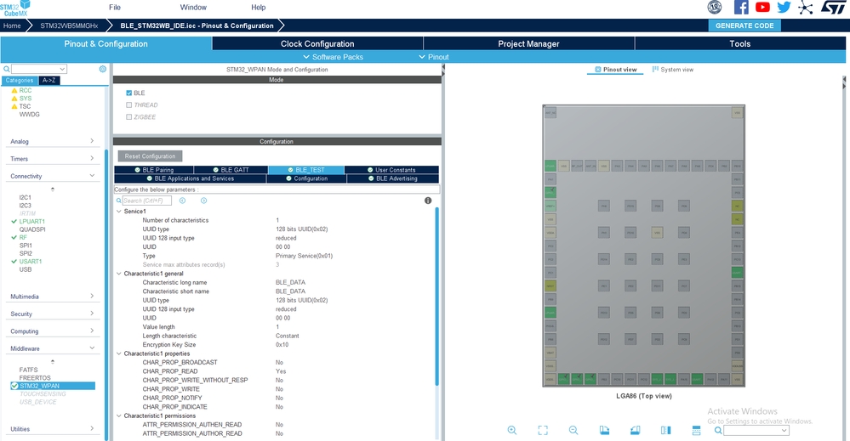Open the Facebook link icon
Screen dimensions: 850x441
pyautogui.click(x=741, y=8)
